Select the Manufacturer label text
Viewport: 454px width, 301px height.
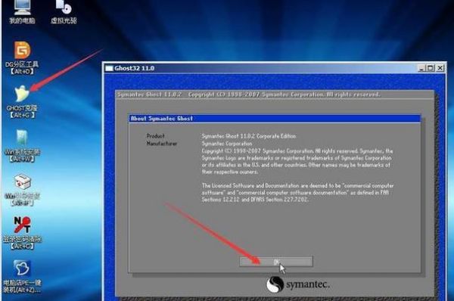coord(162,143)
